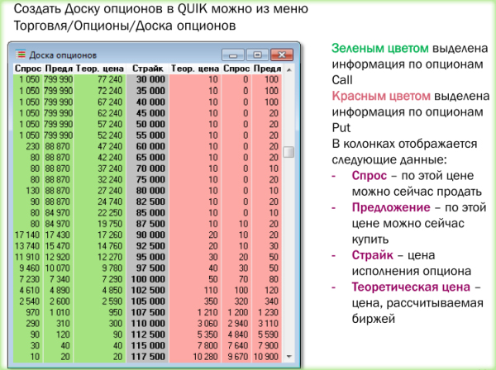Click Call bid cell showing 17 140

(27, 235)
